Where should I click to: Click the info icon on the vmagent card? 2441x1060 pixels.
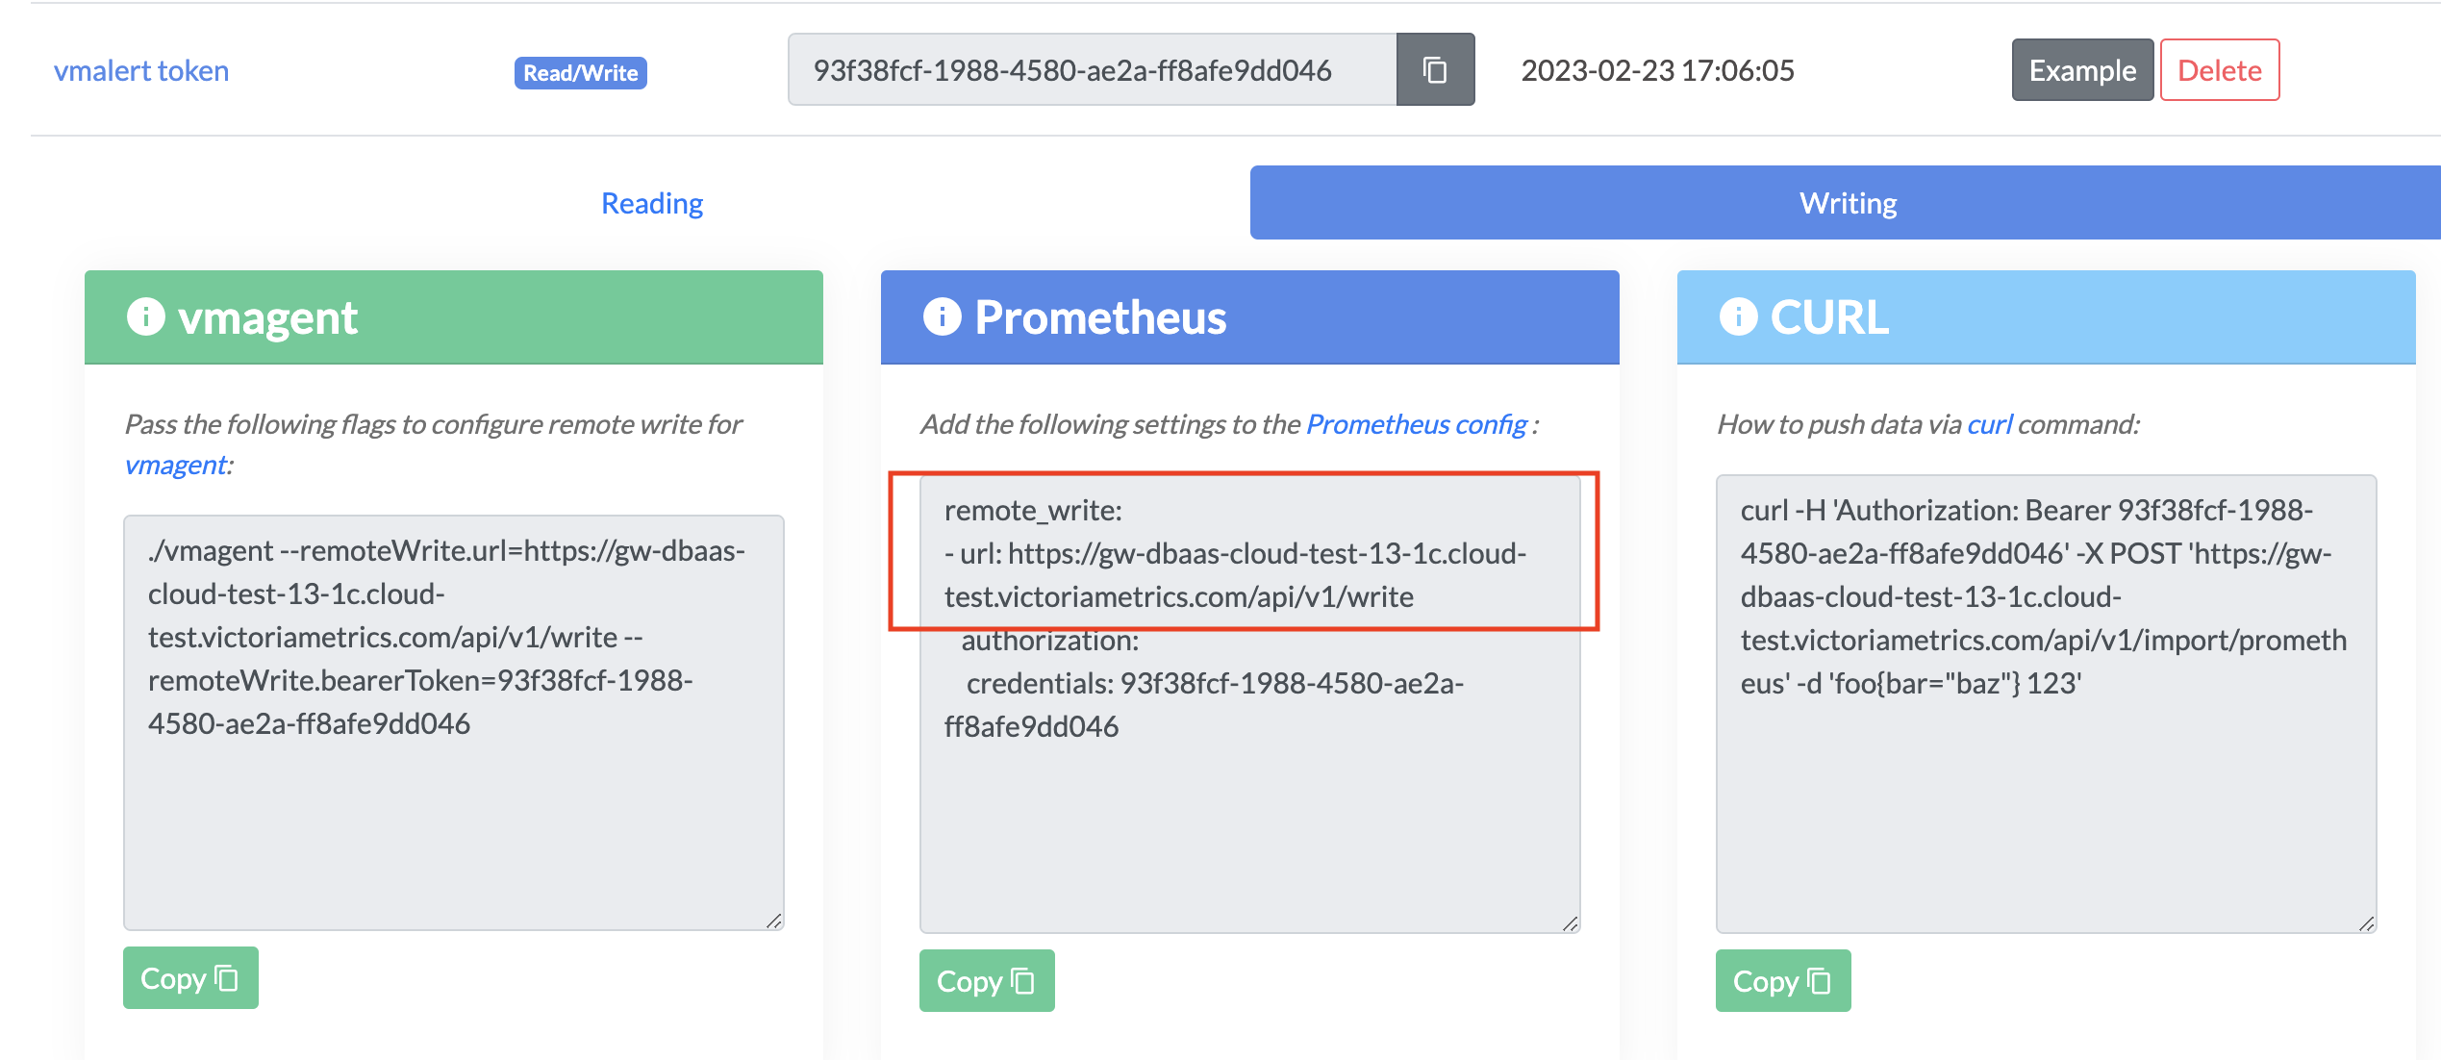point(145,317)
